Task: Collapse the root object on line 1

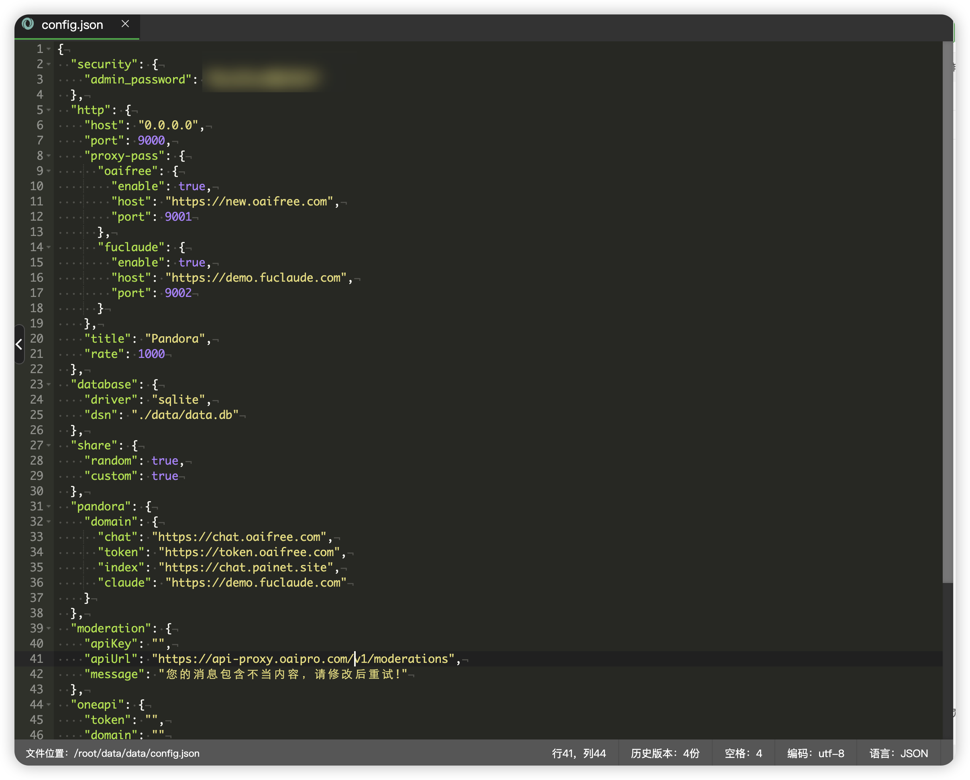Action: pos(49,49)
